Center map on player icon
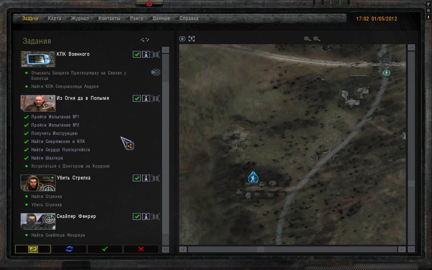 (192, 39)
